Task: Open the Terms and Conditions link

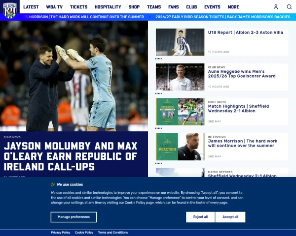Action: point(113,233)
